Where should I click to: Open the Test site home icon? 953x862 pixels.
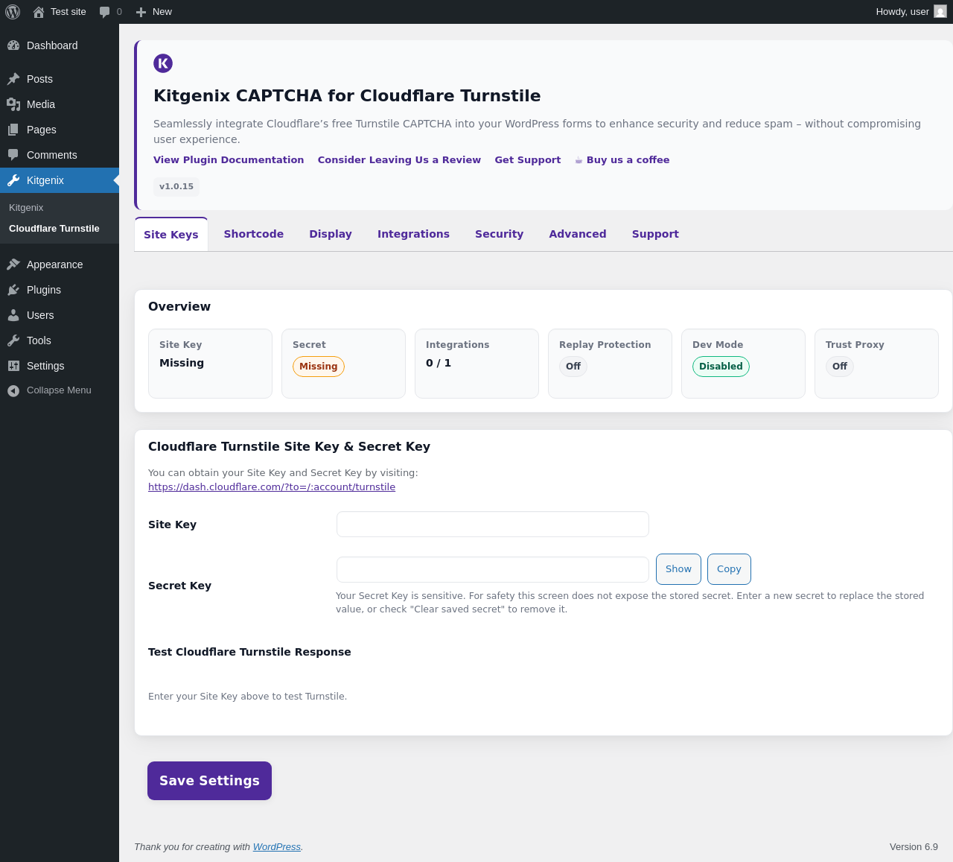39,12
